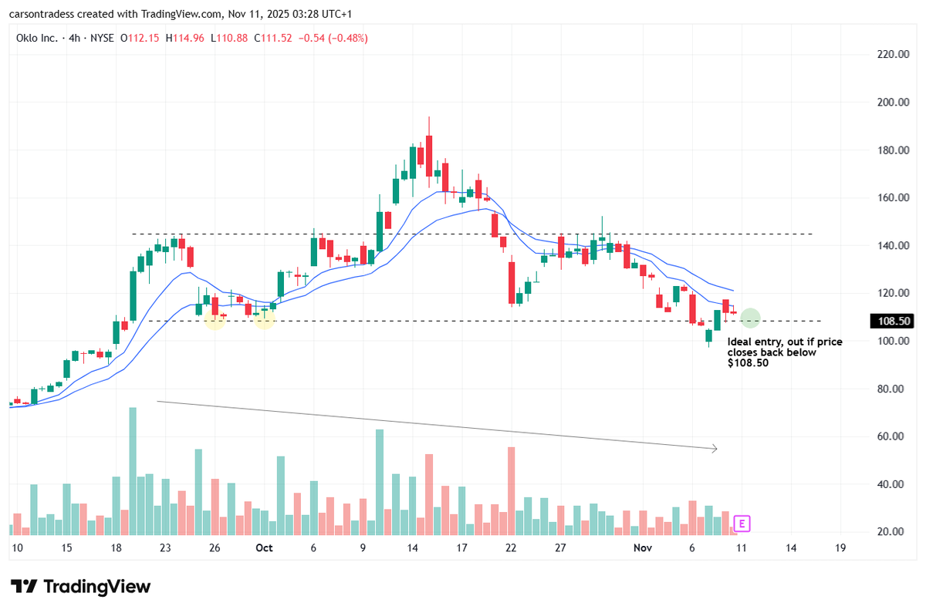Select the 108.50 price label on scale
926x613 pixels.
892,321
